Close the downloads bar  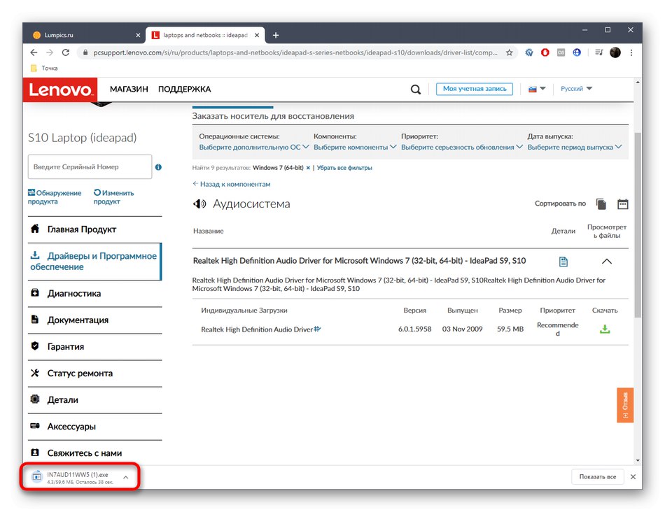coord(633,477)
